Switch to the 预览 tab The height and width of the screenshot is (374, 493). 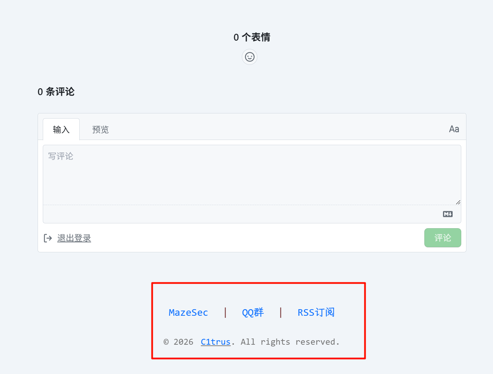click(100, 130)
